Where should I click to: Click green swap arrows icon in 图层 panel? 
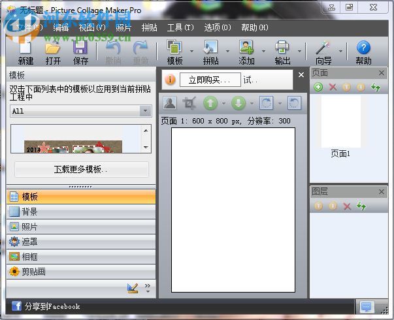361,206
